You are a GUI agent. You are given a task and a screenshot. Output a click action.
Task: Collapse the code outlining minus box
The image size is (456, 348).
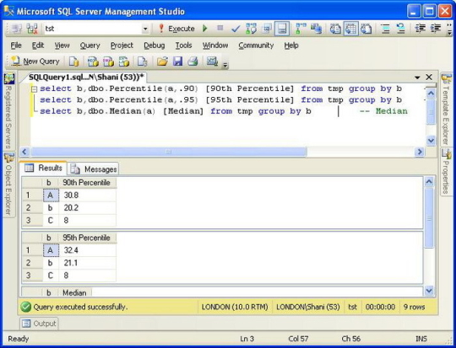[35, 89]
